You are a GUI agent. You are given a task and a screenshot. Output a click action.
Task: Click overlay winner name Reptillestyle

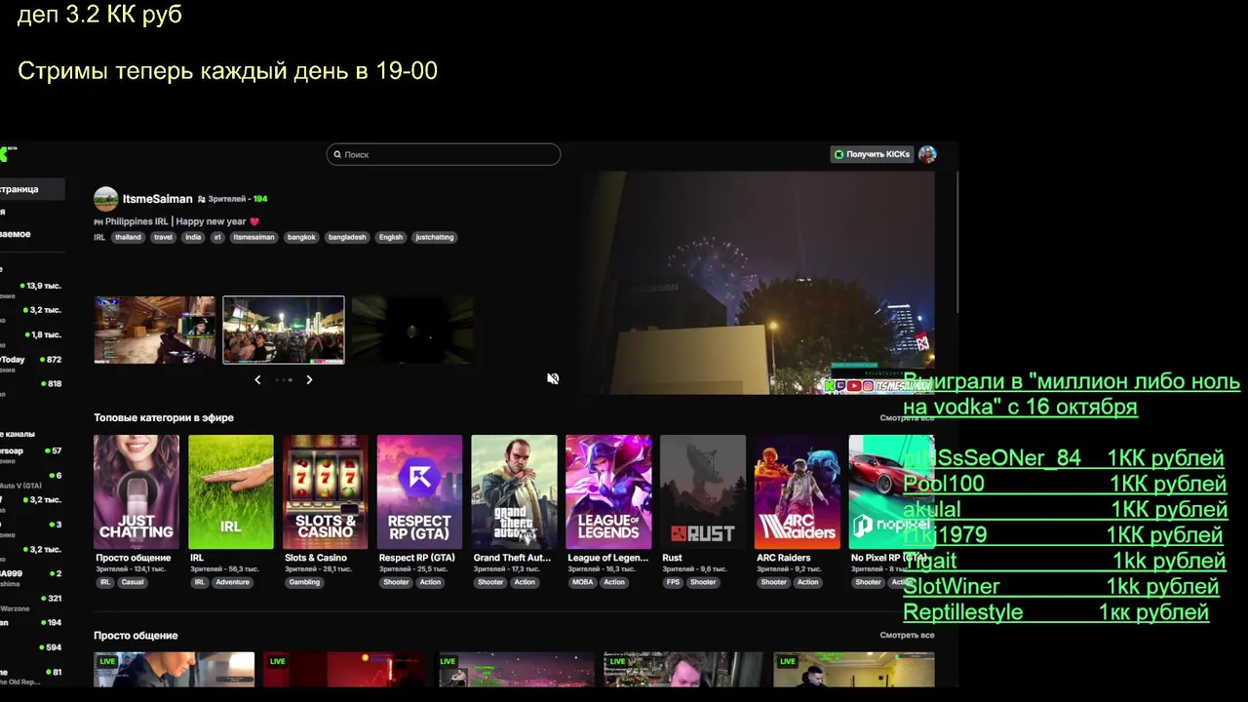point(963,612)
